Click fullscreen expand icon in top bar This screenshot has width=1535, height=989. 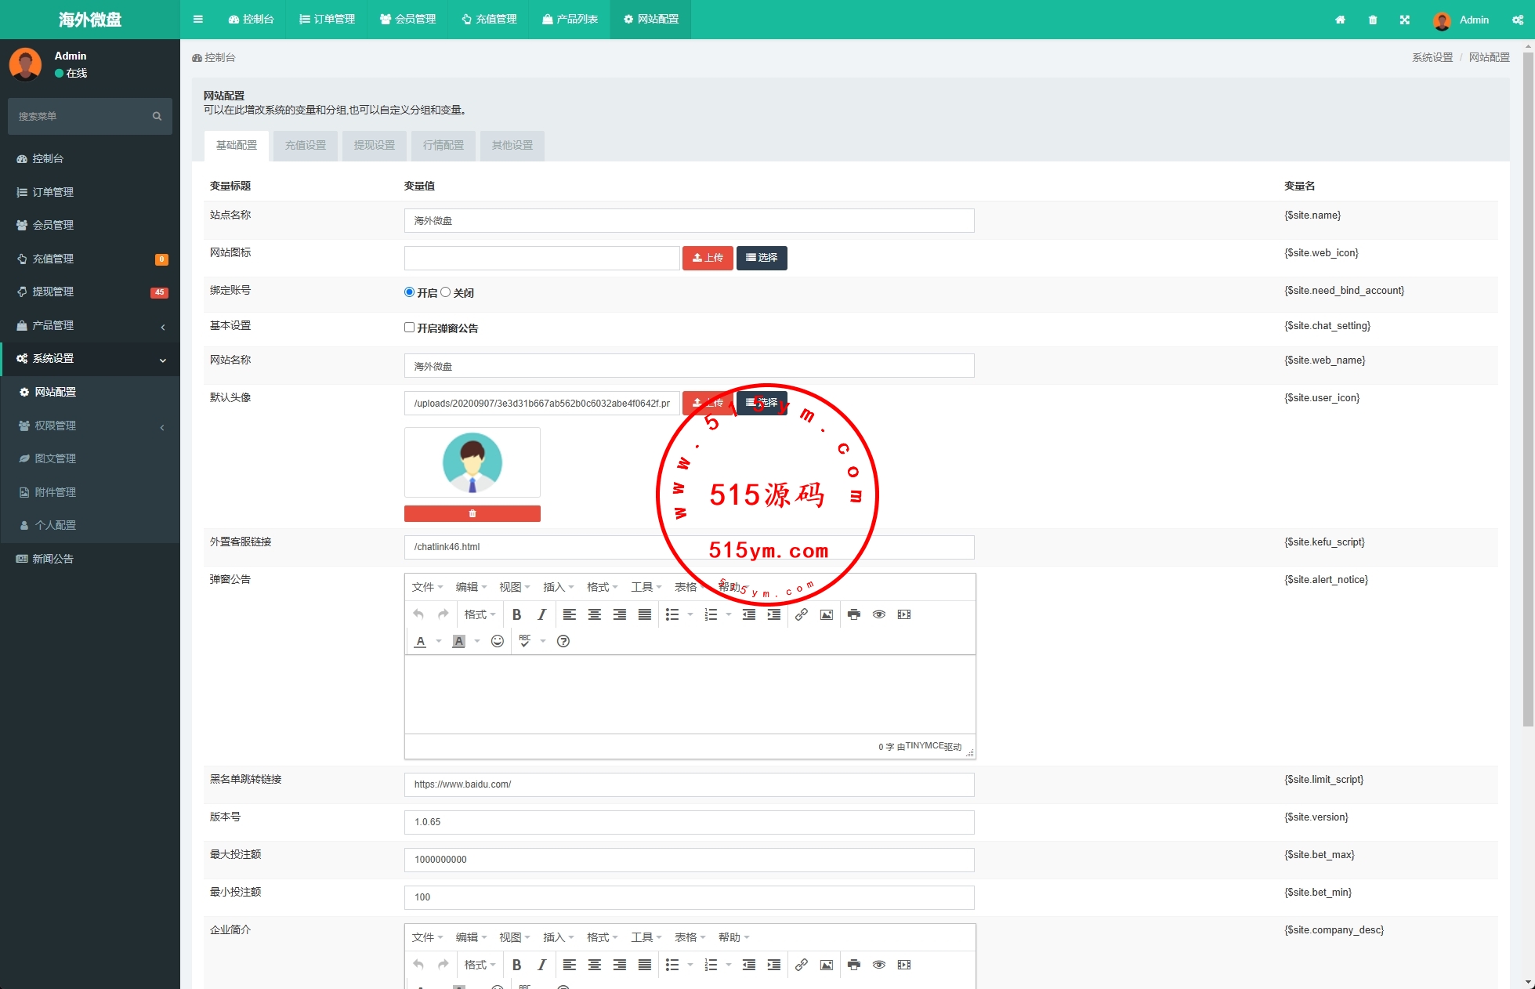click(x=1404, y=20)
